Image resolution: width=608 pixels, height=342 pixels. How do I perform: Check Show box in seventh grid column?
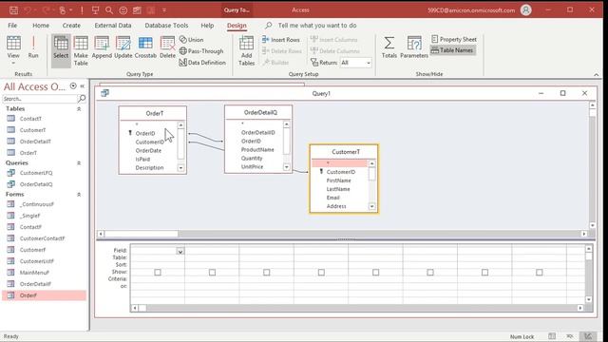(484, 273)
